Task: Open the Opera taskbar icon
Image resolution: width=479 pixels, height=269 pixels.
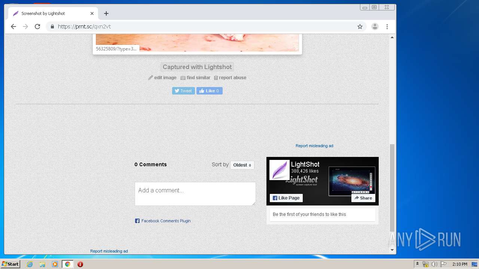Action: click(x=80, y=264)
